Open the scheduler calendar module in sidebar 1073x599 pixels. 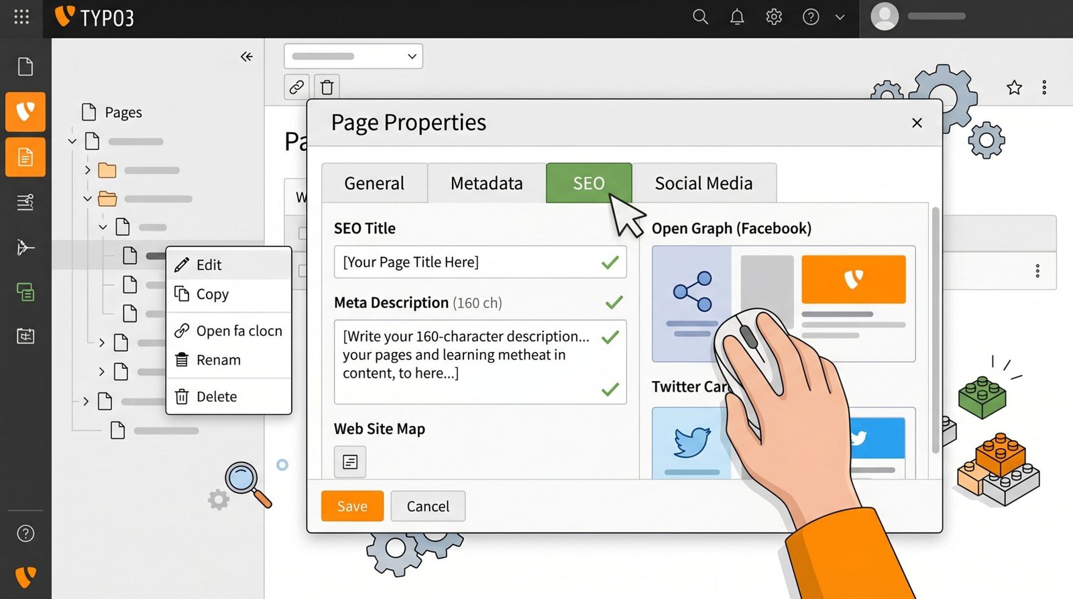point(25,336)
